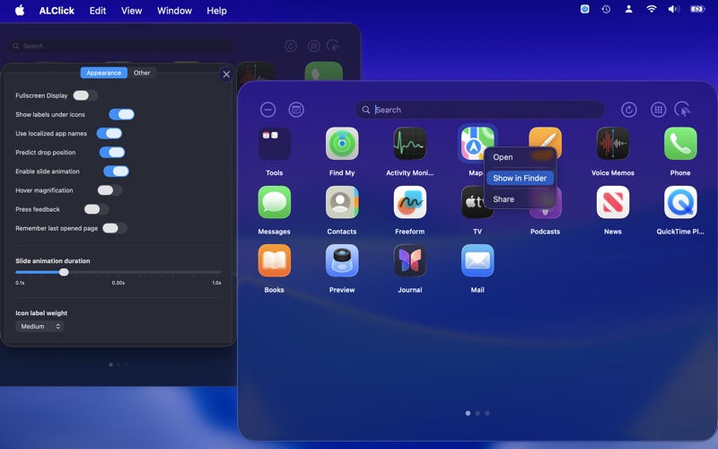Click the battery icon in menu bar

click(697, 9)
